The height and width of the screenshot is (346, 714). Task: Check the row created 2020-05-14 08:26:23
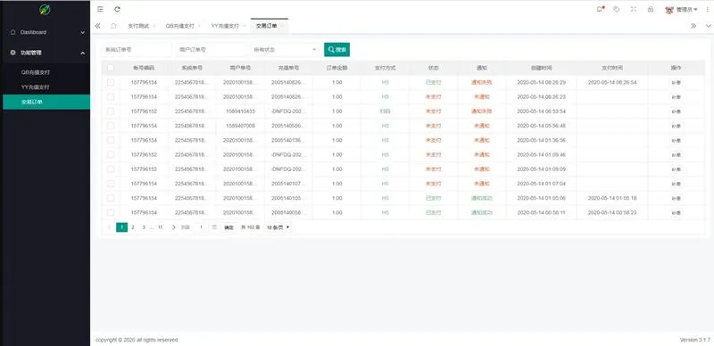(111, 97)
